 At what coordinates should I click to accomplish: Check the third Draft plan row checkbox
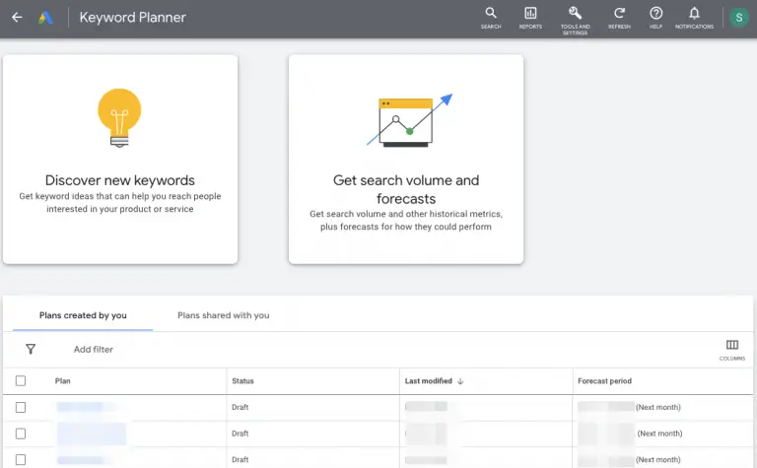click(21, 459)
